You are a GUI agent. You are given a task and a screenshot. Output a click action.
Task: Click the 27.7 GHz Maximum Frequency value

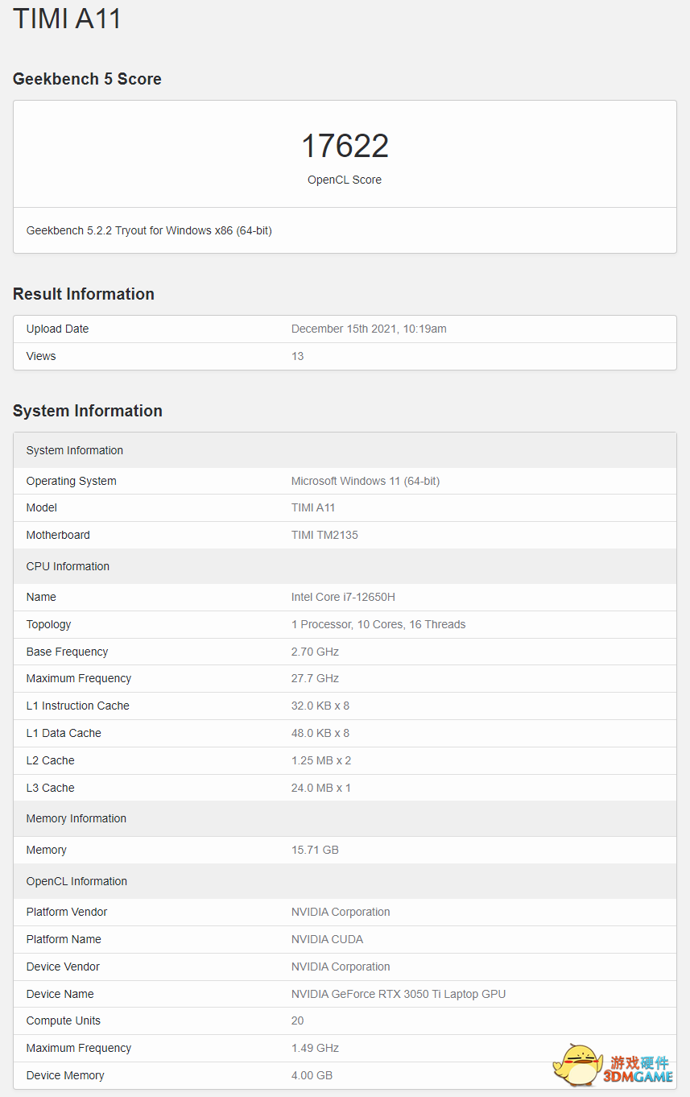[315, 678]
